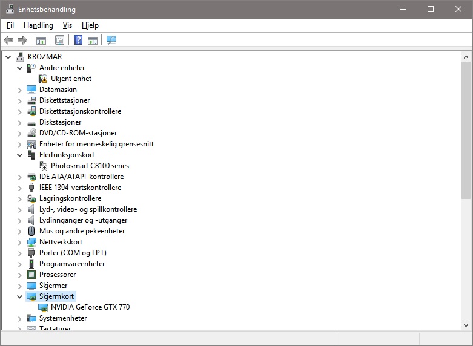Open the Handling menu
This screenshot has width=473, height=346.
pyautogui.click(x=38, y=25)
